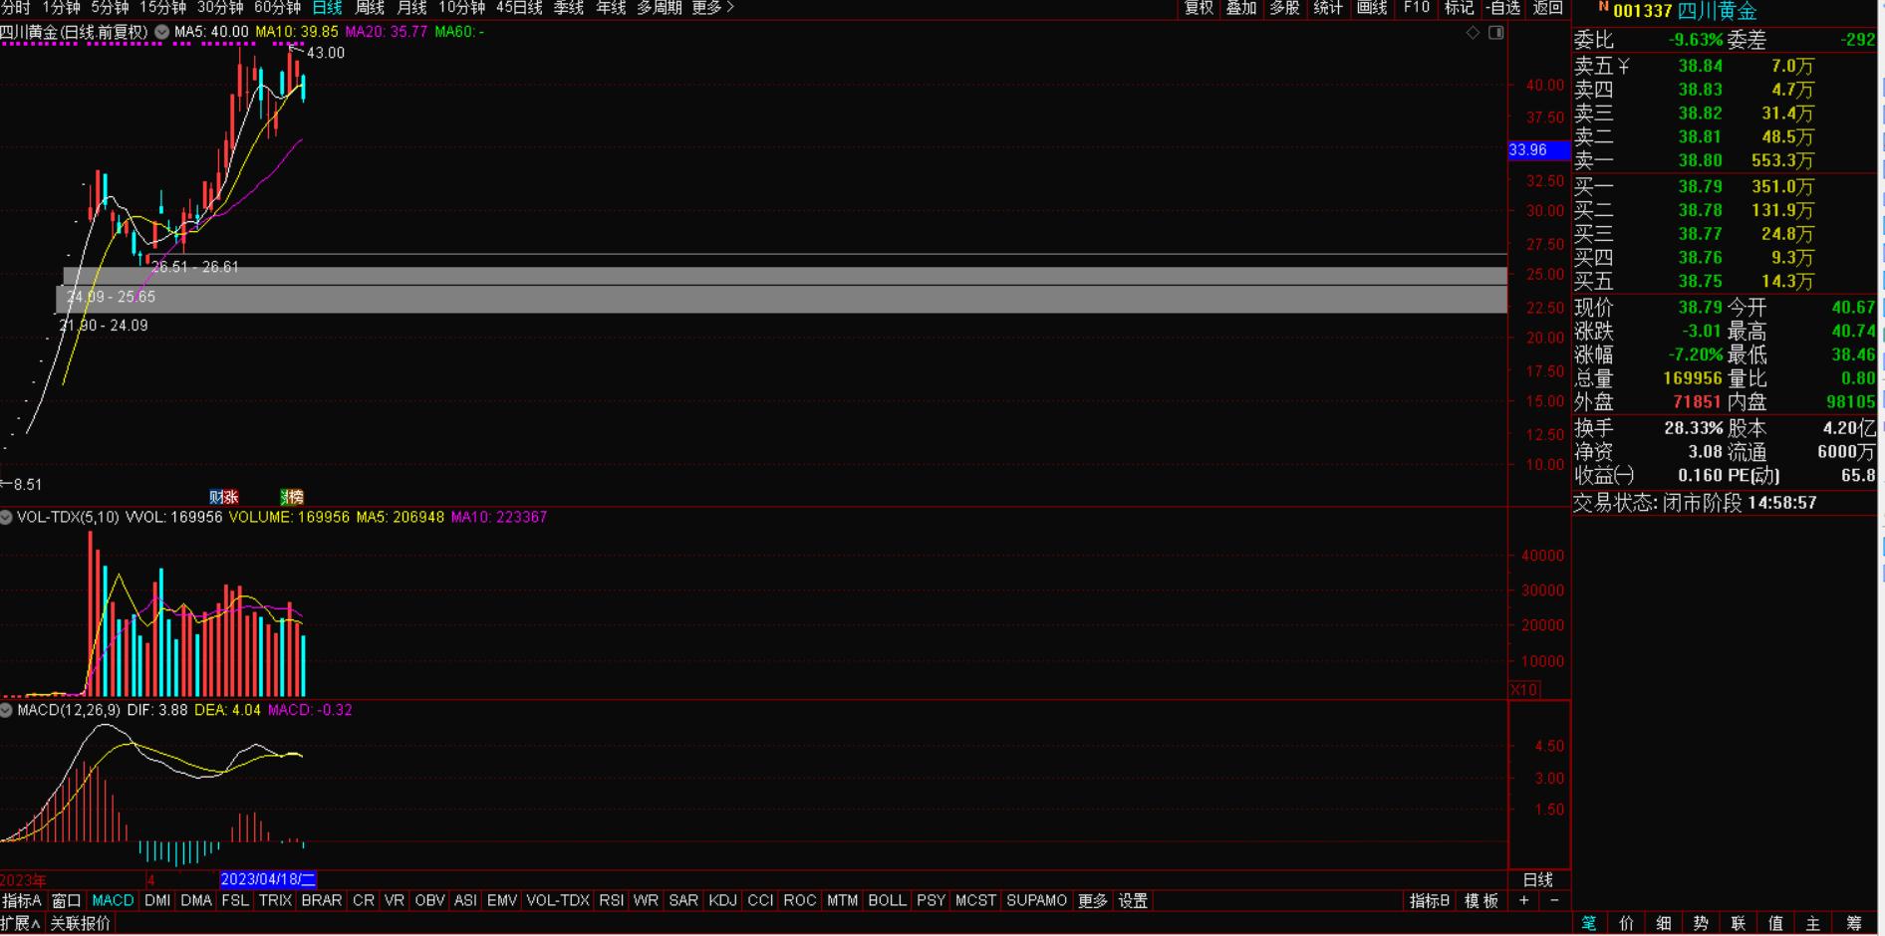Switch to the 主 main-force panel tab

coord(1813,923)
